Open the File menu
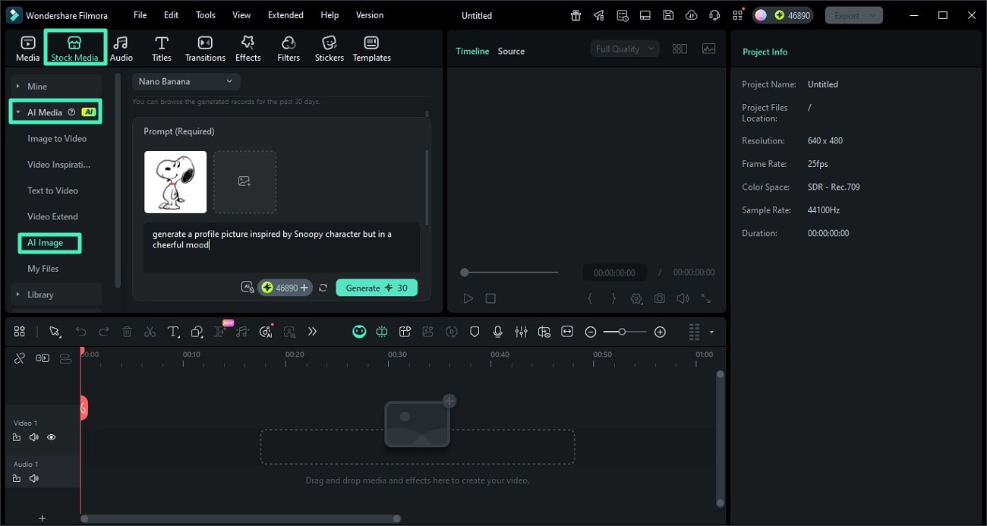Image resolution: width=987 pixels, height=526 pixels. pos(140,15)
